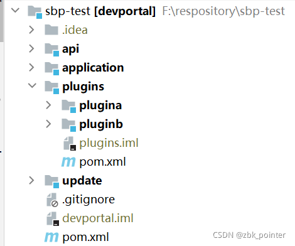295x246 pixels.
Task: Select the .gitignore file name
Action: [88, 200]
